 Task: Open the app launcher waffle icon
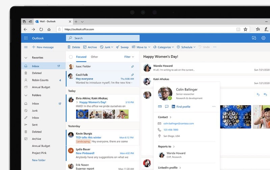(26, 38)
